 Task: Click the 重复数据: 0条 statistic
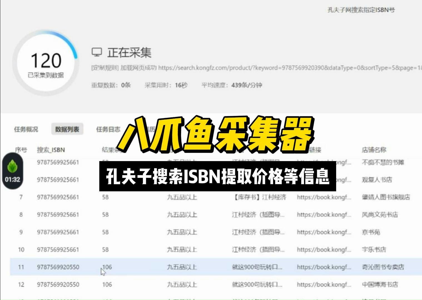click(x=111, y=85)
